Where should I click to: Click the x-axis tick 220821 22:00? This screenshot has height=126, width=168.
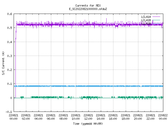click(150, 117)
